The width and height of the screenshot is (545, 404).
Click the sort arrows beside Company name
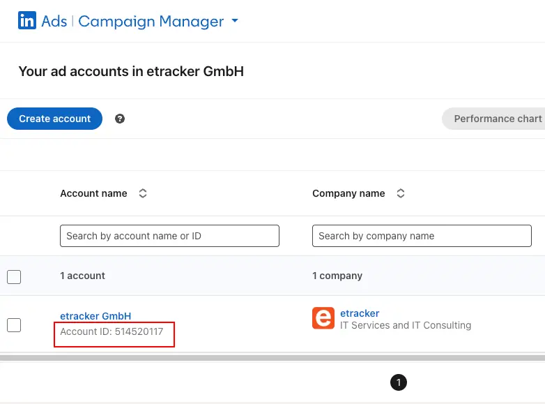point(401,194)
